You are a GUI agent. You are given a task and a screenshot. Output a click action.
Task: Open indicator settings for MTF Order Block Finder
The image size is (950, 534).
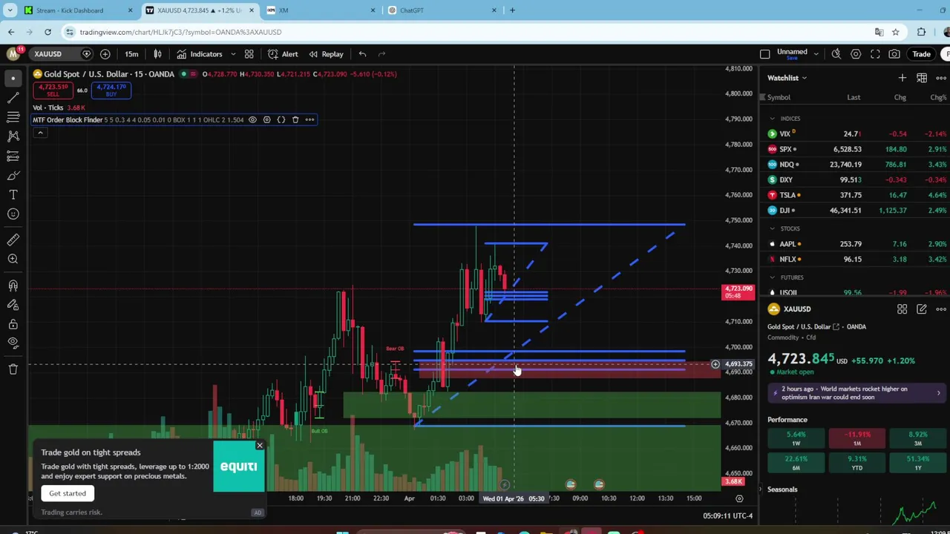click(266, 119)
